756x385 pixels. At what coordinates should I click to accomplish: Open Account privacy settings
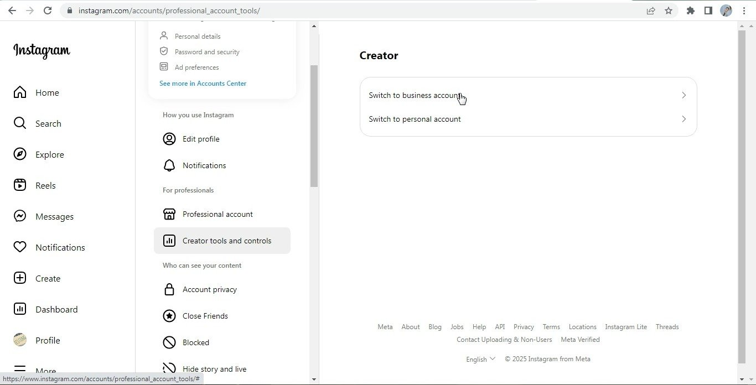pos(222,289)
